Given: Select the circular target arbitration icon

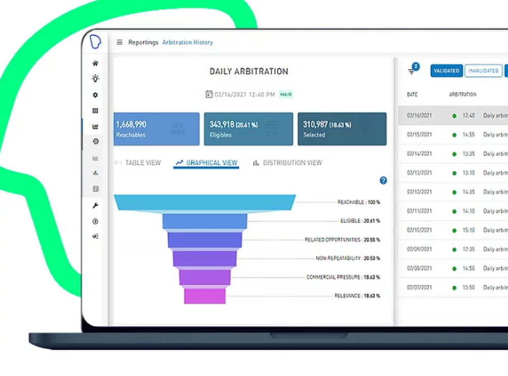Looking at the screenshot, I should pos(96,141).
